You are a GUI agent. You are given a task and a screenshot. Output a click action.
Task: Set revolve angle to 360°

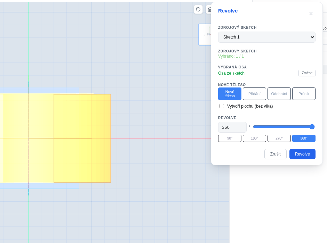304,139
